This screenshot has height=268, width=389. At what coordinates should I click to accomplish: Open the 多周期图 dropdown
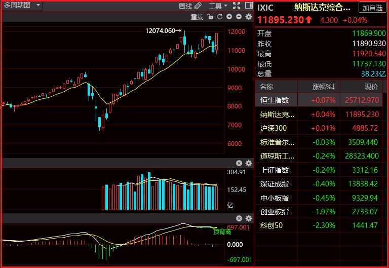click(x=22, y=6)
